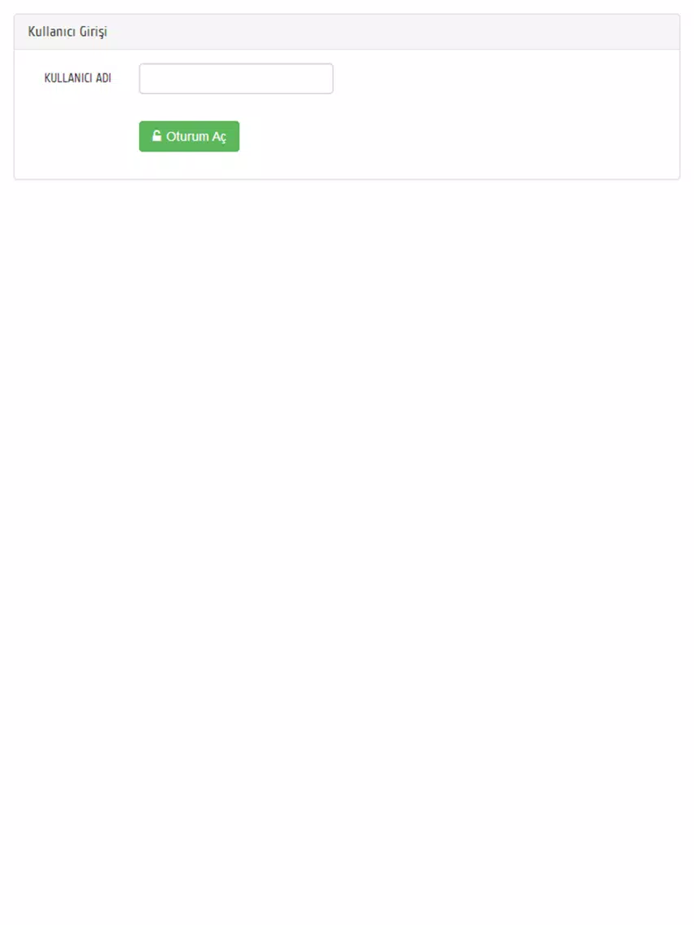
Task: Click the open-lock icon beside Oturum Aç
Action: (156, 136)
